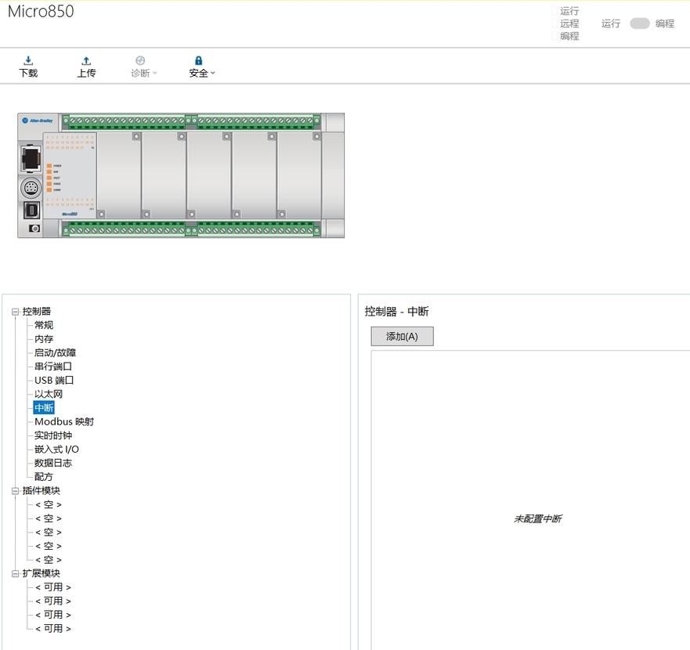
Task: Click the USB port on the controller image
Action: pyautogui.click(x=31, y=210)
